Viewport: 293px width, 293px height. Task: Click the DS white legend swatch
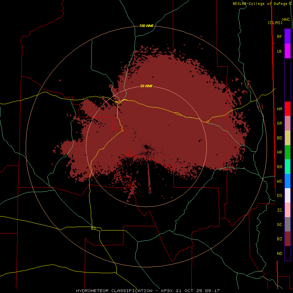pos(287,195)
